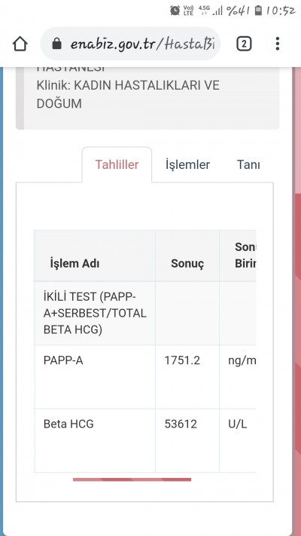The width and height of the screenshot is (301, 536).
Task: Click the Beta HCG result value 53612
Action: click(x=181, y=424)
